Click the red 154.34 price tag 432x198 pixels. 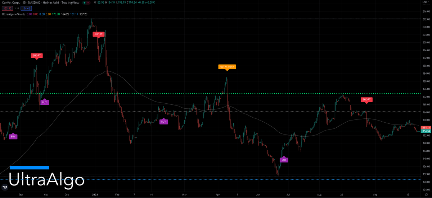pyautogui.click(x=426, y=128)
